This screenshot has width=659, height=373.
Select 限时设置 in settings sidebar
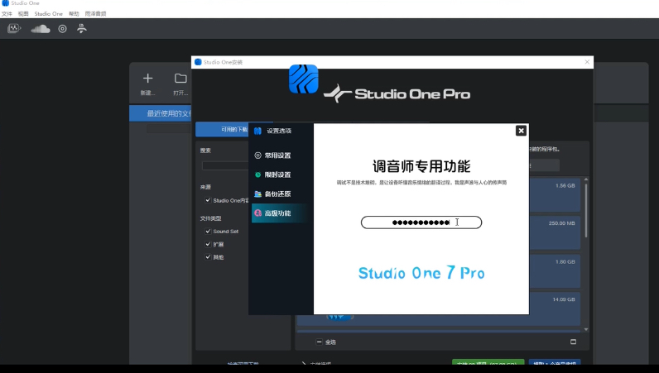(277, 175)
